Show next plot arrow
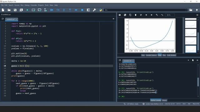The height and width of the screenshot is (112, 200). [x=151, y=15]
